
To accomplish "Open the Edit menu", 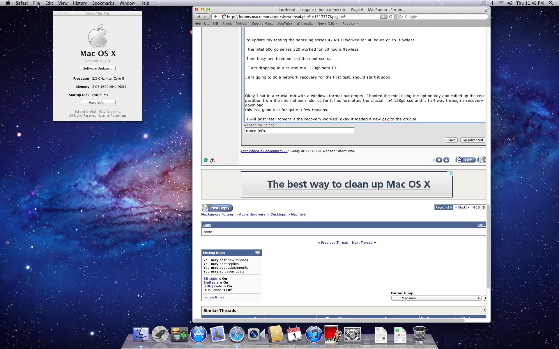I will click(49, 3).
